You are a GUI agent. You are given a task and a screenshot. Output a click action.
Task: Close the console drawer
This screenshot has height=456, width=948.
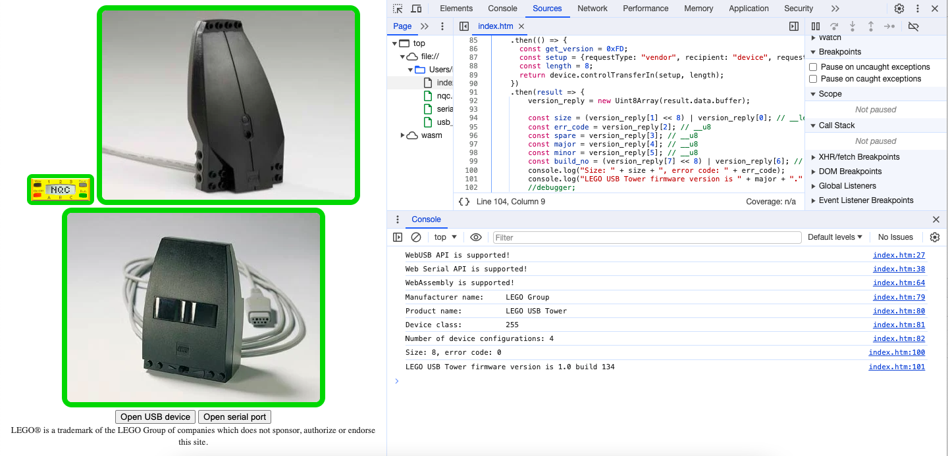coord(936,219)
